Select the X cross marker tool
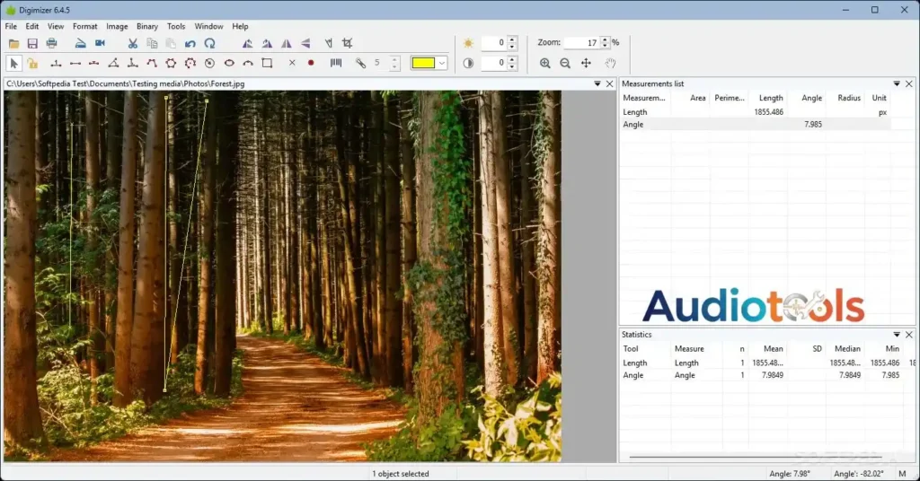Image resolution: width=920 pixels, height=481 pixels. (x=292, y=63)
